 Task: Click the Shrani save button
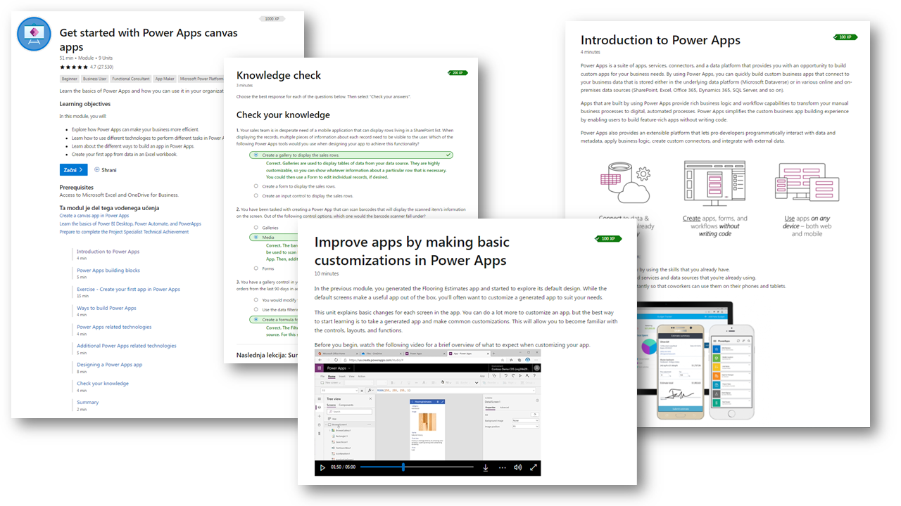106,170
